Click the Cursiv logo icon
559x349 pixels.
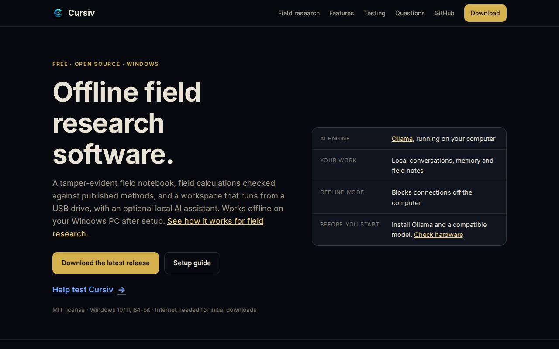[x=58, y=13]
